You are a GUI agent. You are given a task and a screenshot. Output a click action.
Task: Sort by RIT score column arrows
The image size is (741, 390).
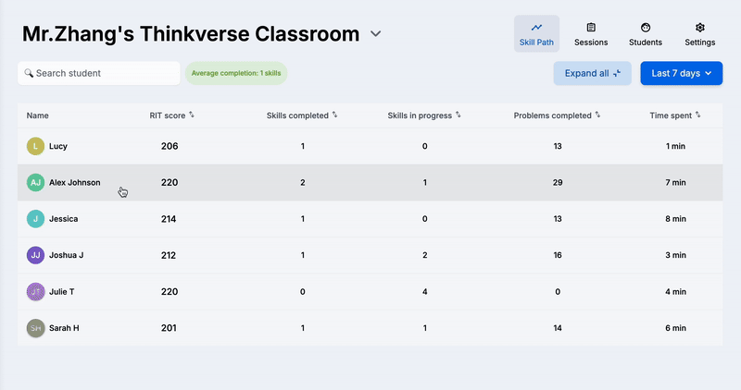click(x=192, y=116)
